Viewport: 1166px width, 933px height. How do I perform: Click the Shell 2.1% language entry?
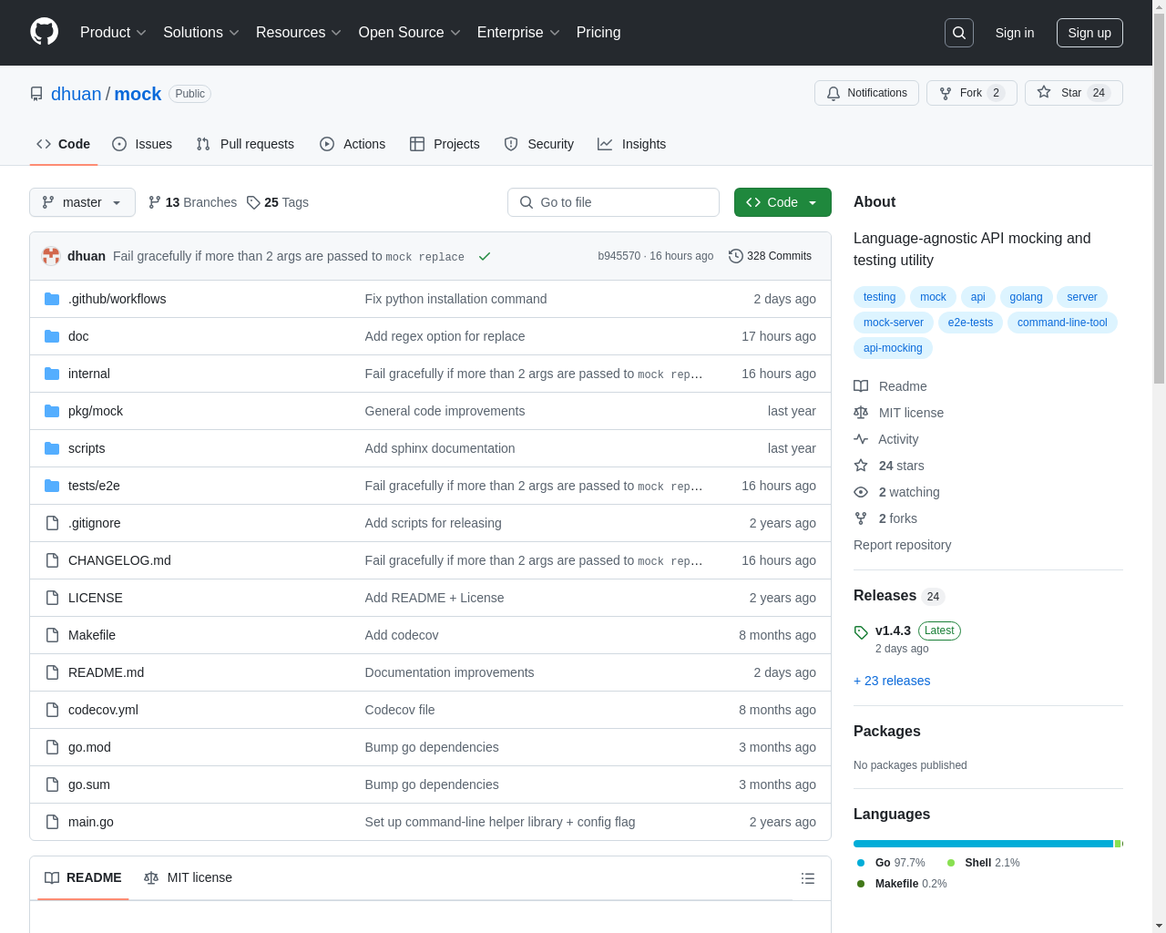click(x=983, y=863)
